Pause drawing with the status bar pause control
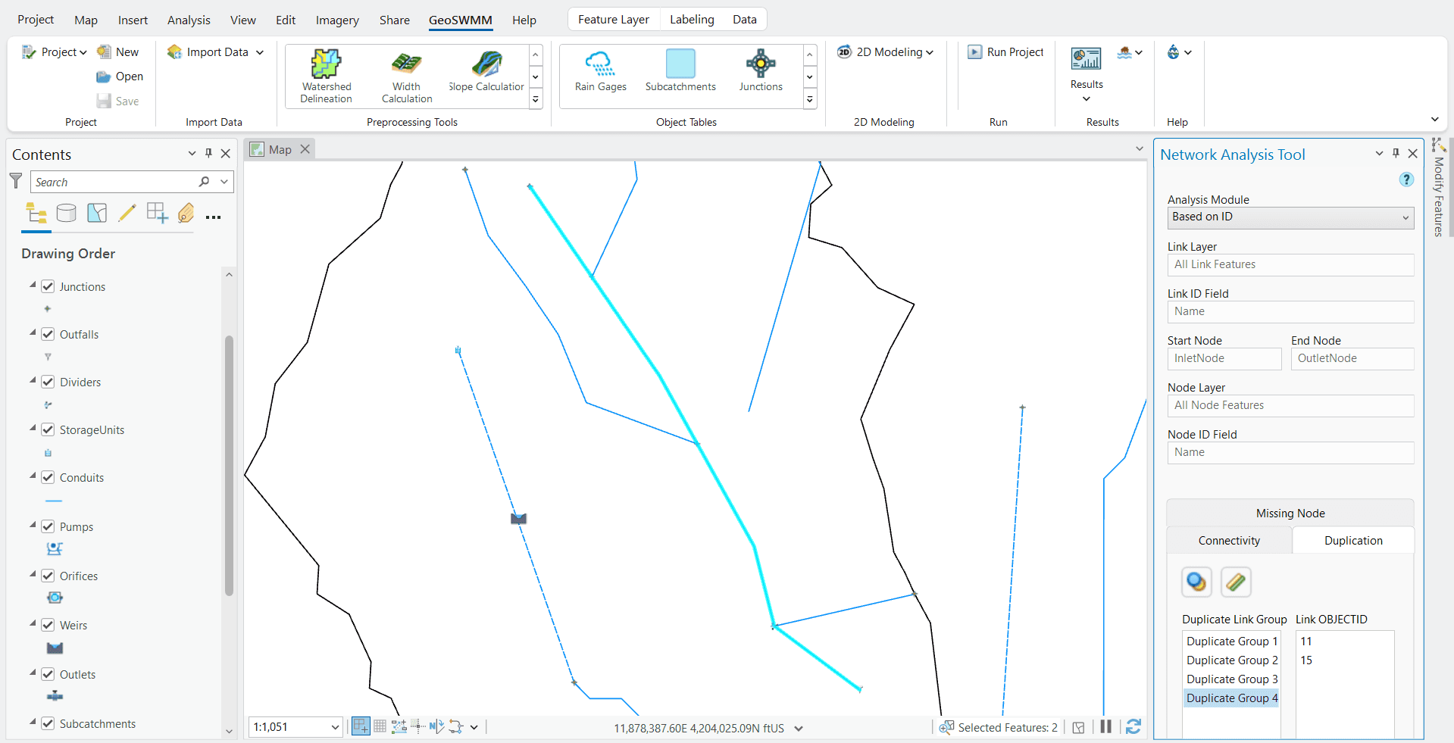1454x743 pixels. (x=1105, y=727)
